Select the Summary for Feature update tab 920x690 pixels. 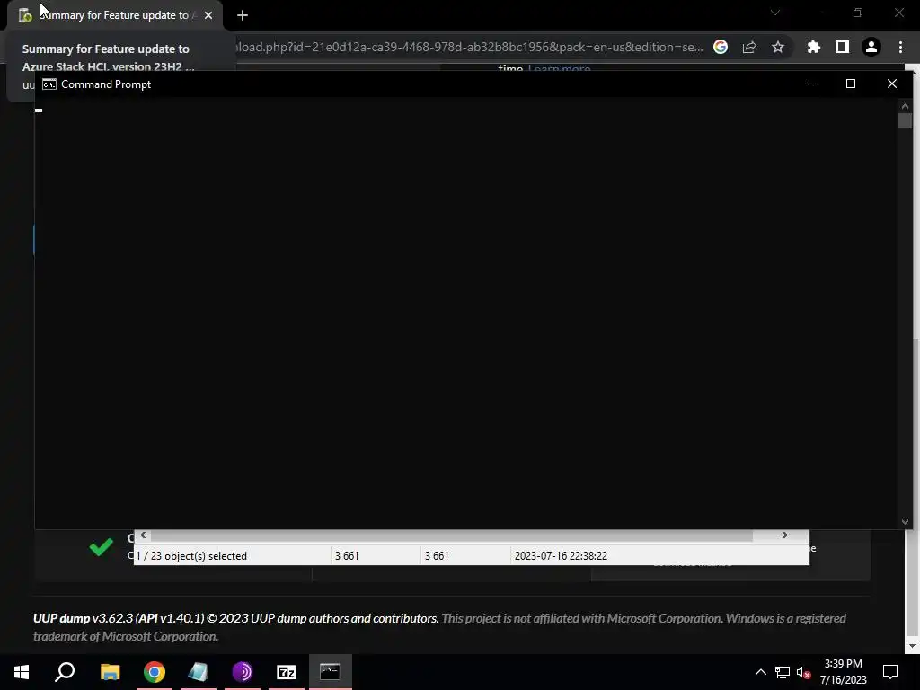115,15
